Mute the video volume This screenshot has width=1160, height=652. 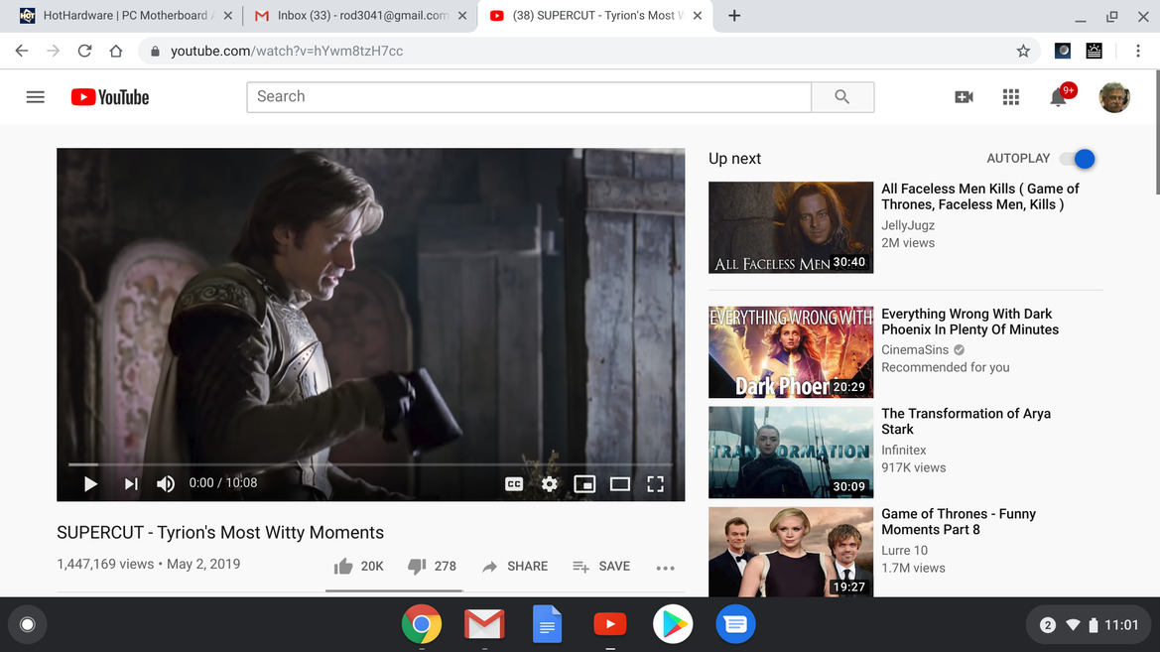(x=165, y=484)
